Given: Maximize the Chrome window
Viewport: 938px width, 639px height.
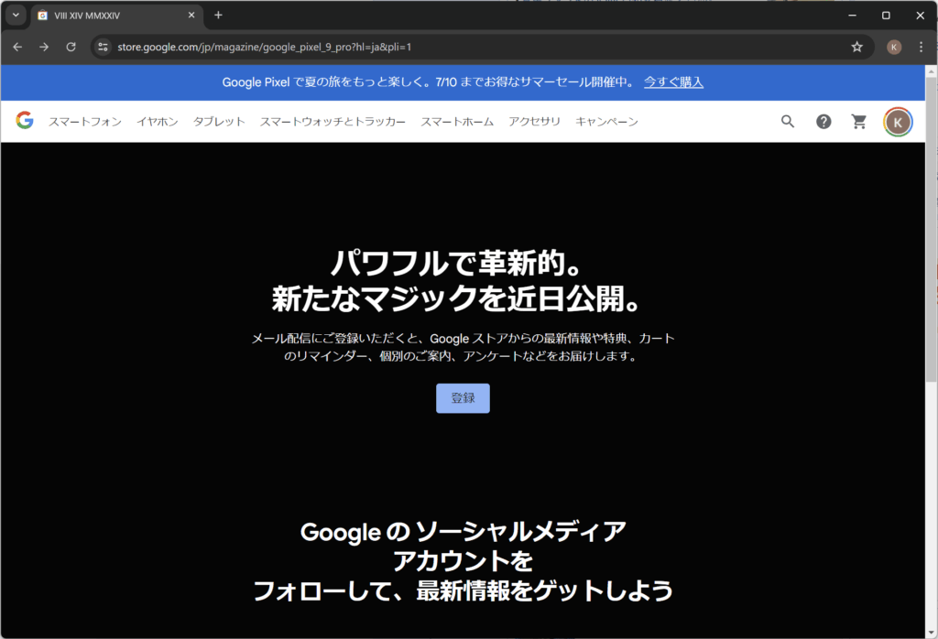Looking at the screenshot, I should [886, 16].
